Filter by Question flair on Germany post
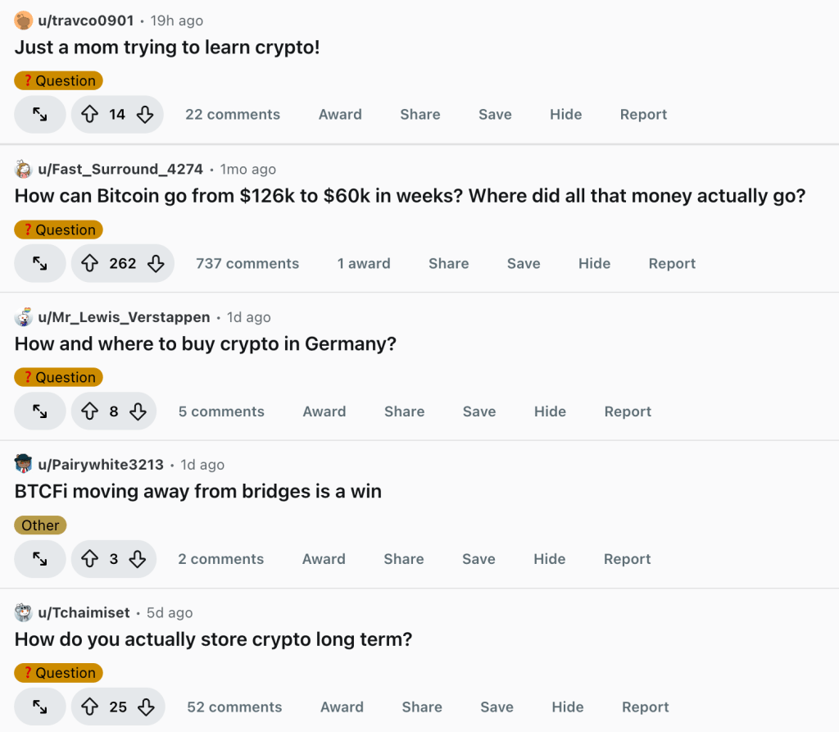 click(58, 378)
